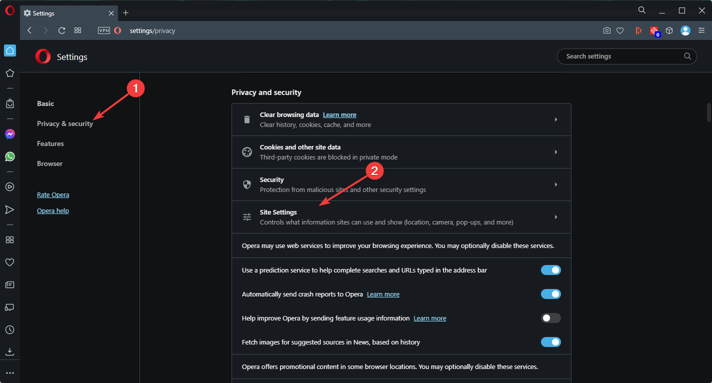Toggle the prediction service switch
Screen dimensions: 712x383
click(551, 270)
